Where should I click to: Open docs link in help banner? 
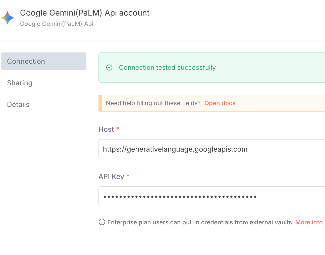220,103
